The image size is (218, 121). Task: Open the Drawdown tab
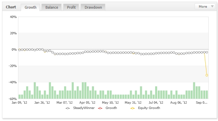(x=93, y=7)
